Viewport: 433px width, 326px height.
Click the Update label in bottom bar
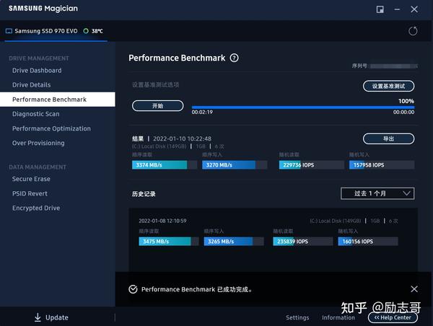click(57, 317)
